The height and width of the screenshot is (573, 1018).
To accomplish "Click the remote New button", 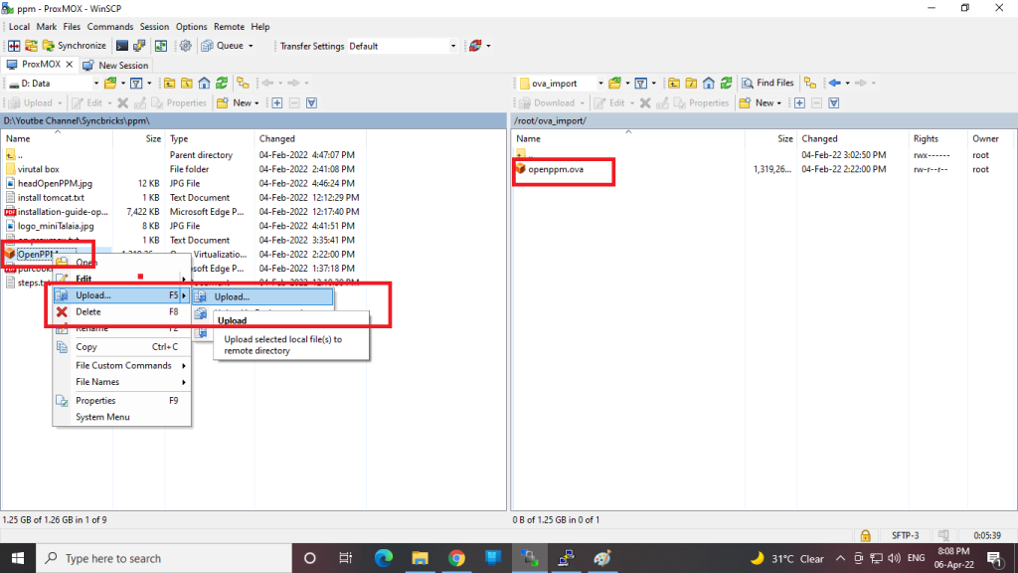I will click(760, 102).
